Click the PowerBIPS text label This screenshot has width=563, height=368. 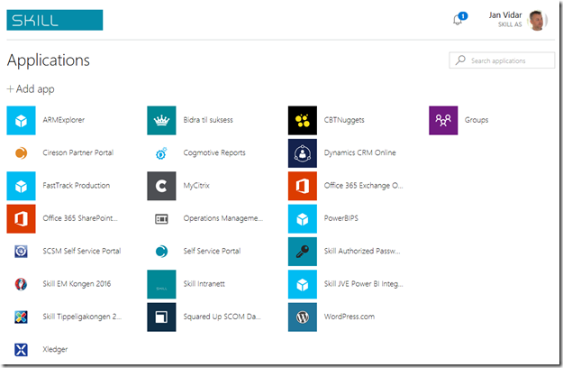[x=341, y=218]
